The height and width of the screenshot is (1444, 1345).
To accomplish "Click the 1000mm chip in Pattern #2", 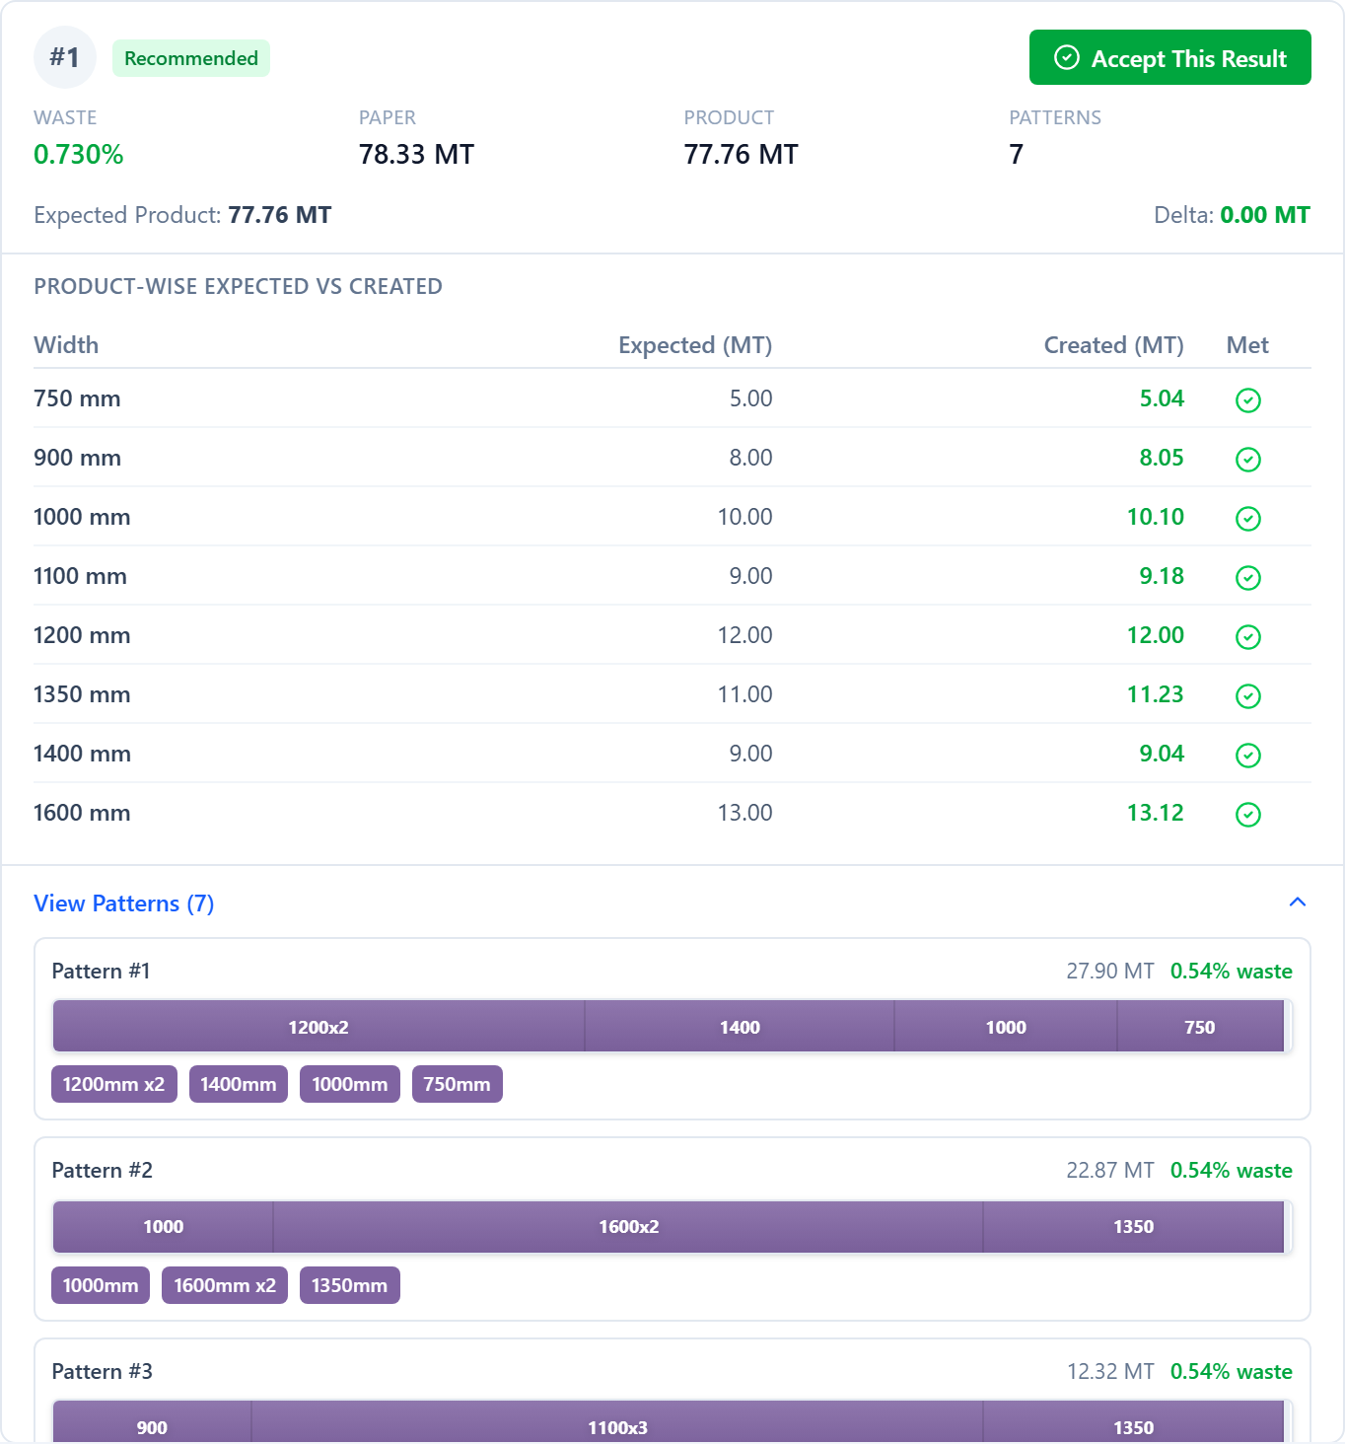I will pos(101,1285).
